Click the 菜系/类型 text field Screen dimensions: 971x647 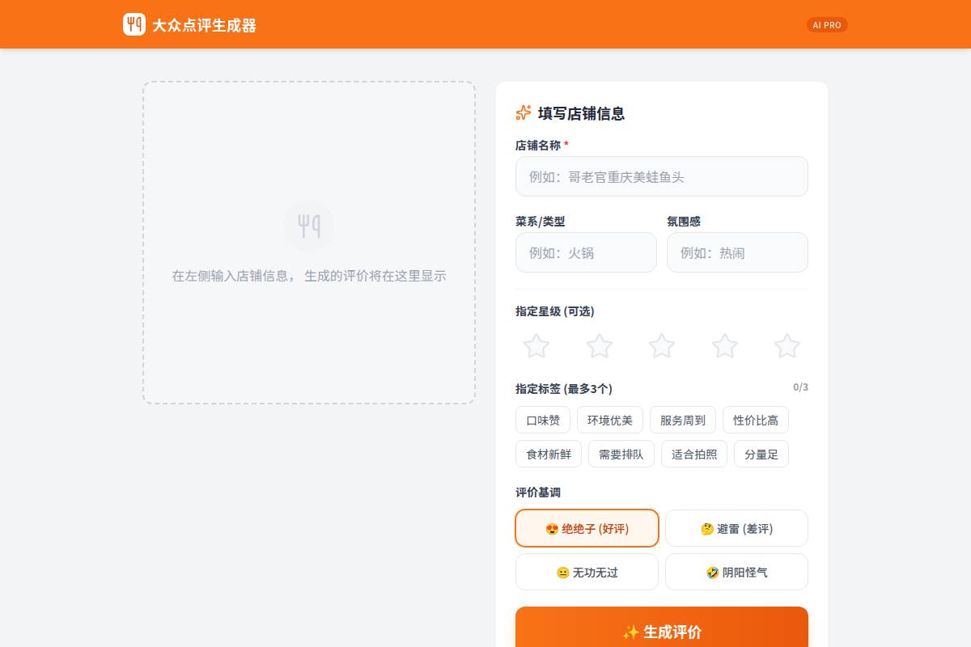tap(586, 252)
